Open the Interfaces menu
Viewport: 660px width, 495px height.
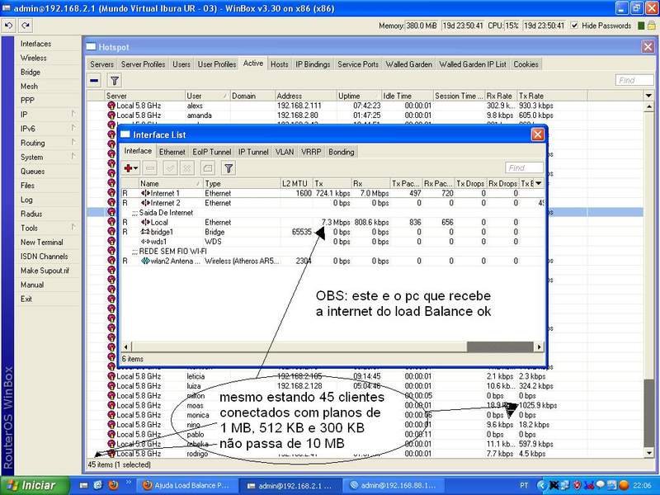(35, 44)
